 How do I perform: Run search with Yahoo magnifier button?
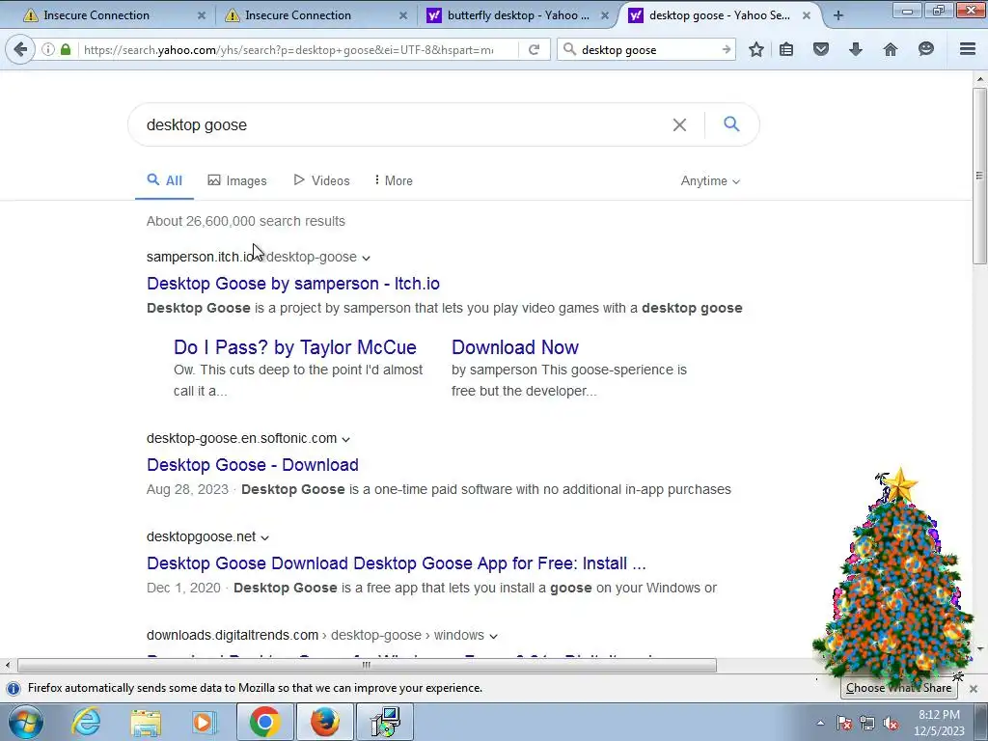pos(731,124)
